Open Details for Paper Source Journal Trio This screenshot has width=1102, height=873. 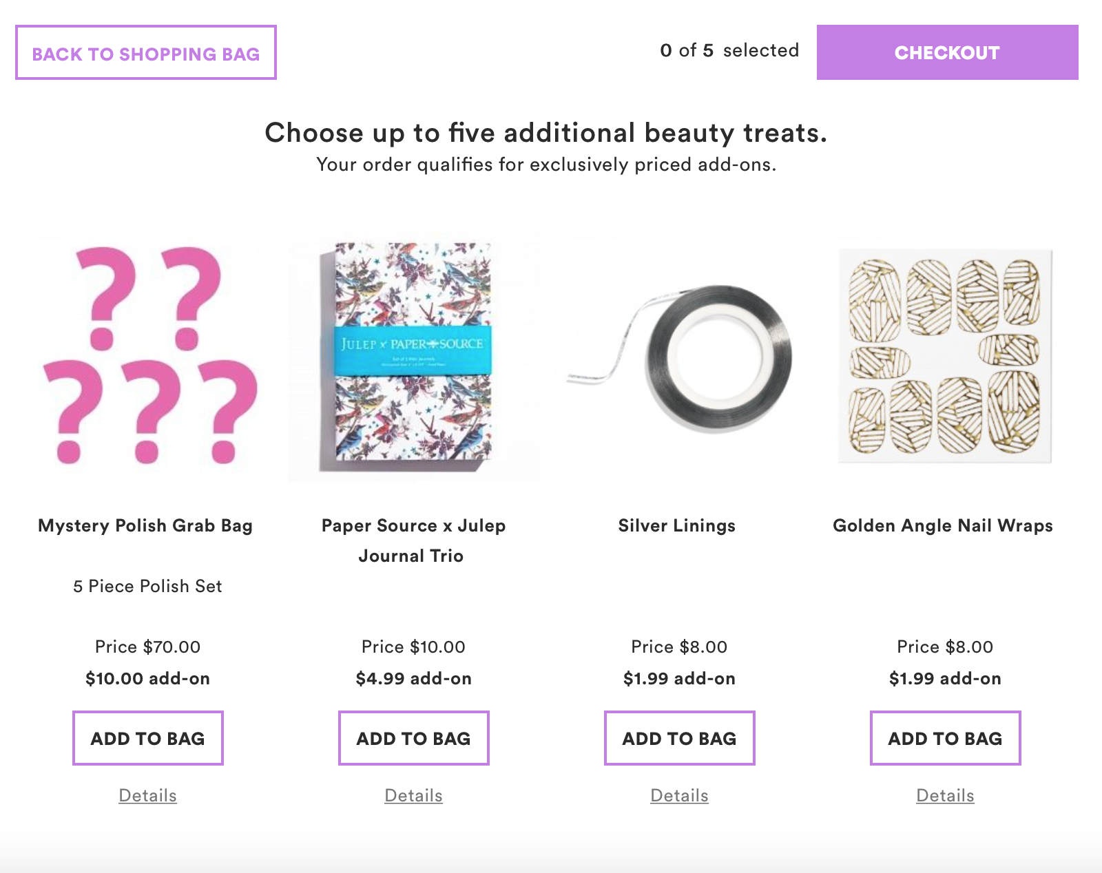414,796
